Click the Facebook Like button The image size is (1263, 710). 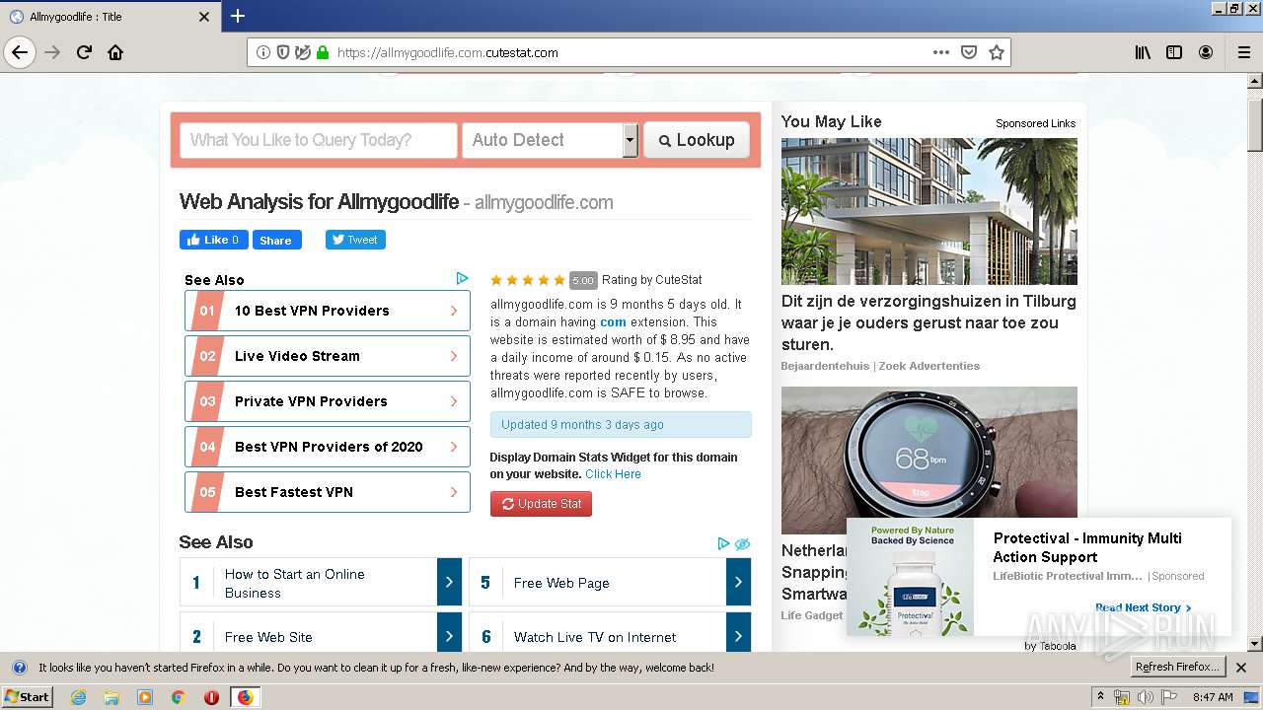tap(213, 240)
